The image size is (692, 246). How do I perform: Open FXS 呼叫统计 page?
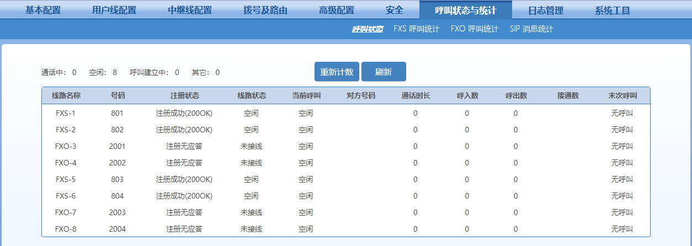417,29
